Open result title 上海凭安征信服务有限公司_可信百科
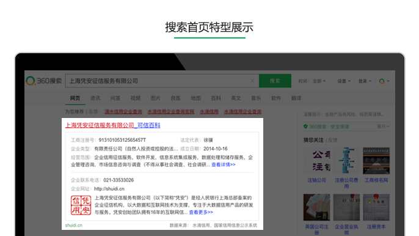 (x=113, y=125)
